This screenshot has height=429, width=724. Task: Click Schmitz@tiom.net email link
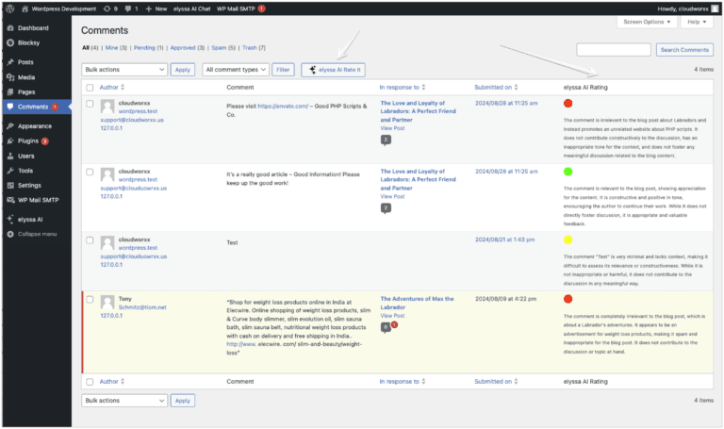coord(142,307)
